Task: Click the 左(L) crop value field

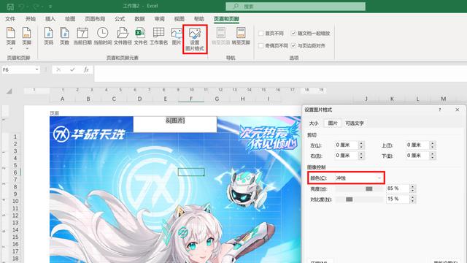Action: (346, 145)
